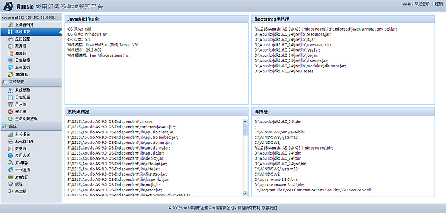The width and height of the screenshot is (446, 213).
Task: Click the scrollbar thumb in 系统类路径 panel
Action: tap(245, 130)
